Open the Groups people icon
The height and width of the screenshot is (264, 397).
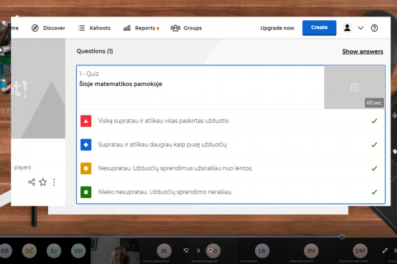[175, 28]
